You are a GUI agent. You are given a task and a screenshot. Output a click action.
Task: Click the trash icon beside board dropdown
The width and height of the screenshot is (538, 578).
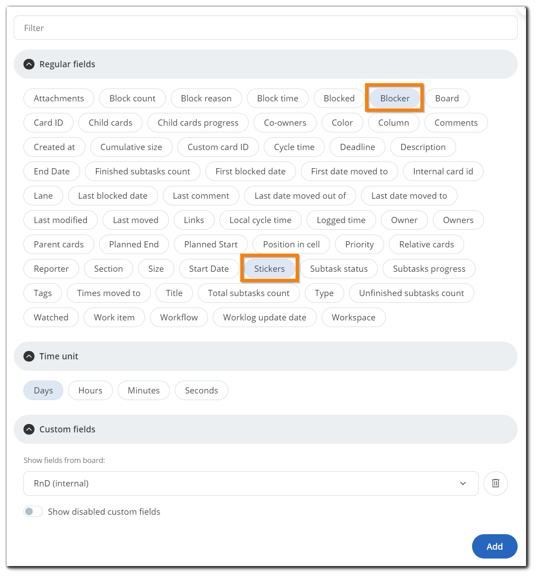[496, 483]
